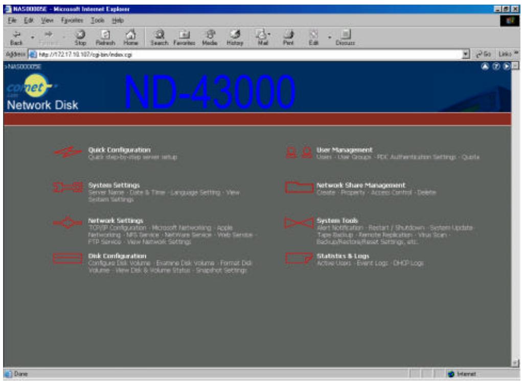This screenshot has height=381, width=522.
Task: Click the Quick Configuration lightning icon
Action: point(67,152)
